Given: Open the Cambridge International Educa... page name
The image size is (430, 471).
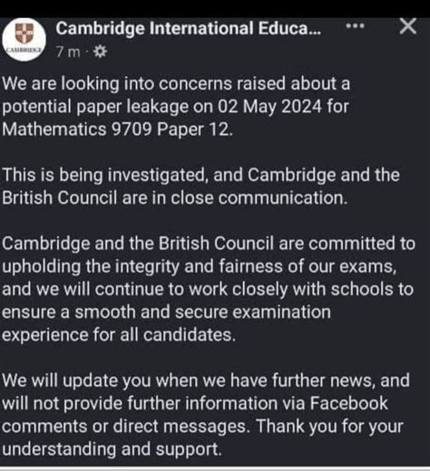Looking at the screenshot, I should tap(188, 29).
